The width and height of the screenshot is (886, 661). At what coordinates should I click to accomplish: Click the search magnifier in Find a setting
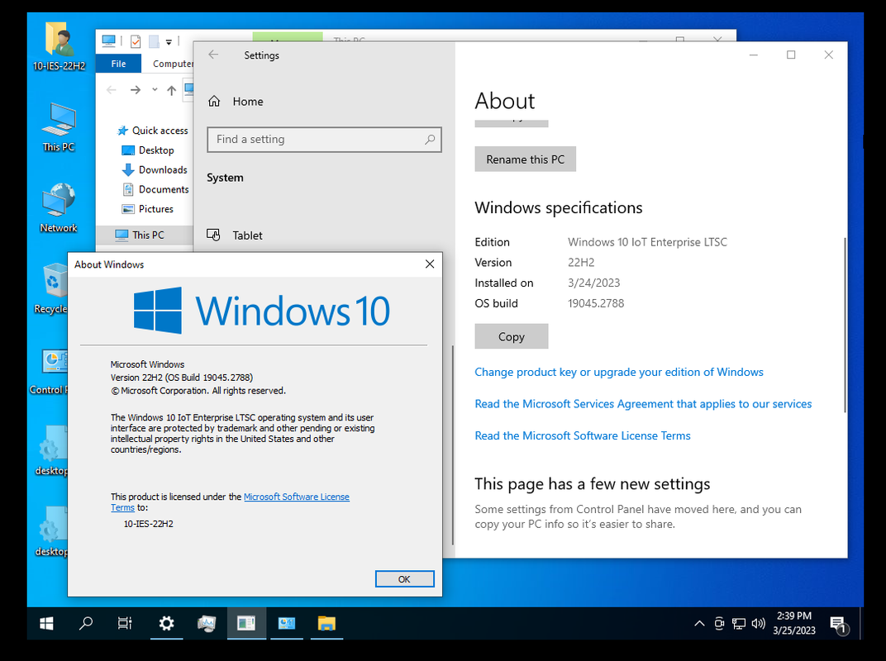[430, 139]
